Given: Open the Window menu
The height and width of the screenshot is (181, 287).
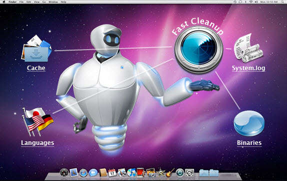Looking at the screenshot, I should tap(53, 2).
